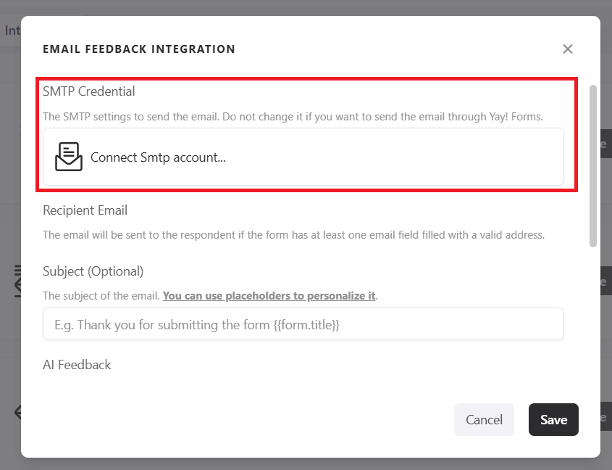The height and width of the screenshot is (470, 612).
Task: Open the placeholders personalization link
Action: (x=269, y=296)
